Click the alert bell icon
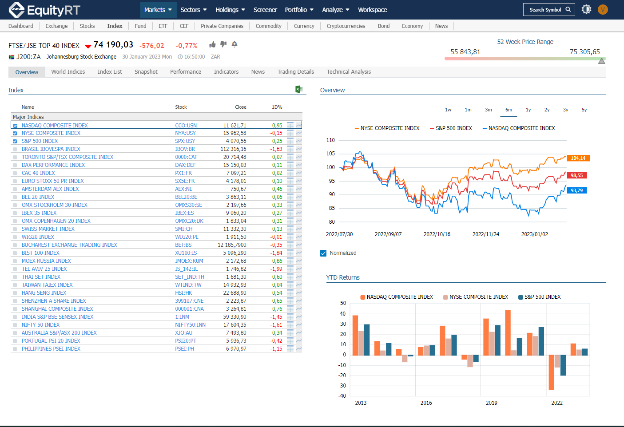624x427 pixels. (234, 44)
